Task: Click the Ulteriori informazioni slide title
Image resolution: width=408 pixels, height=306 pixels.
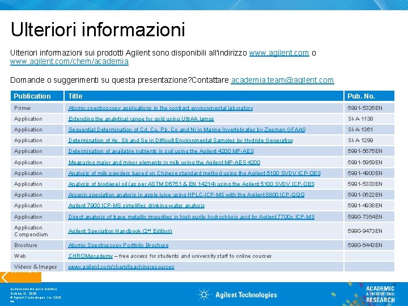Action: [98, 29]
